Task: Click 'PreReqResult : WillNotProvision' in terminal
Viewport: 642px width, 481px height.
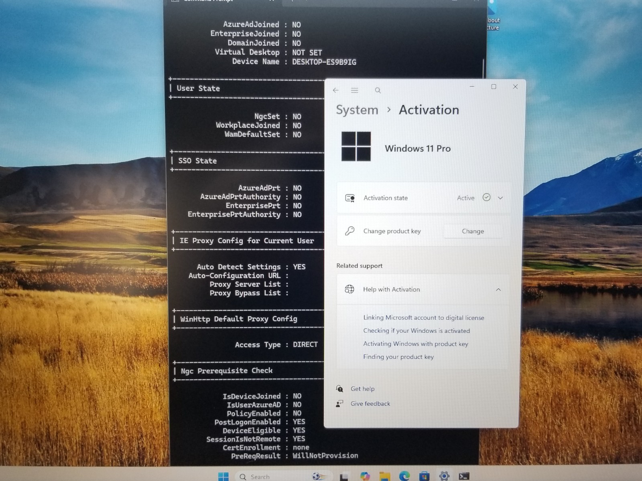Action: click(x=295, y=456)
